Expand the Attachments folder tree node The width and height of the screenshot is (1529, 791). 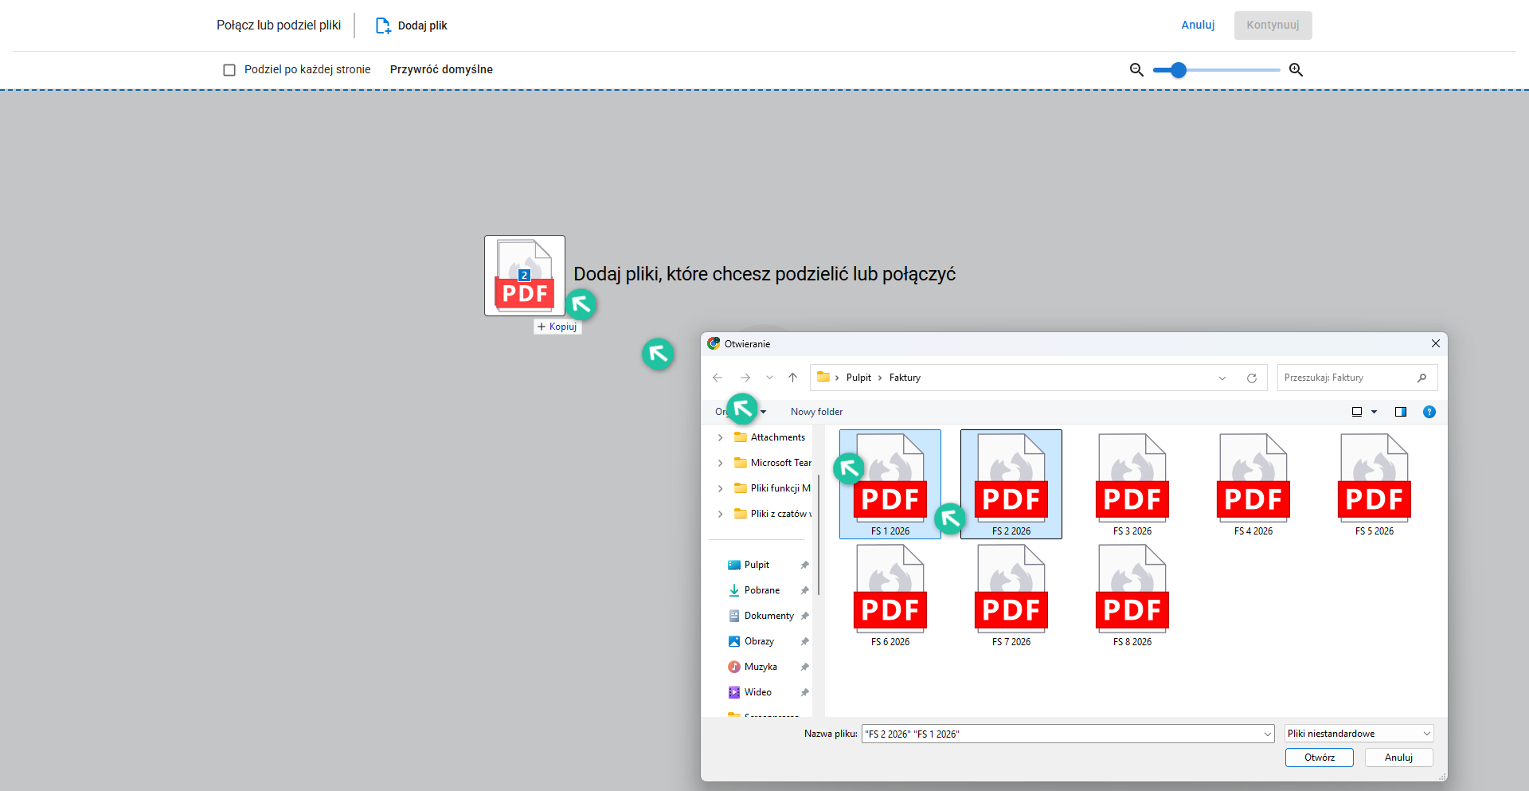coord(721,437)
